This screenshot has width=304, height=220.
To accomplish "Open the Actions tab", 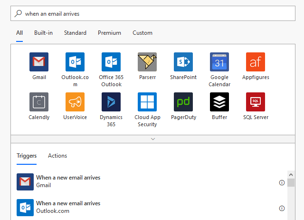I will [57, 156].
